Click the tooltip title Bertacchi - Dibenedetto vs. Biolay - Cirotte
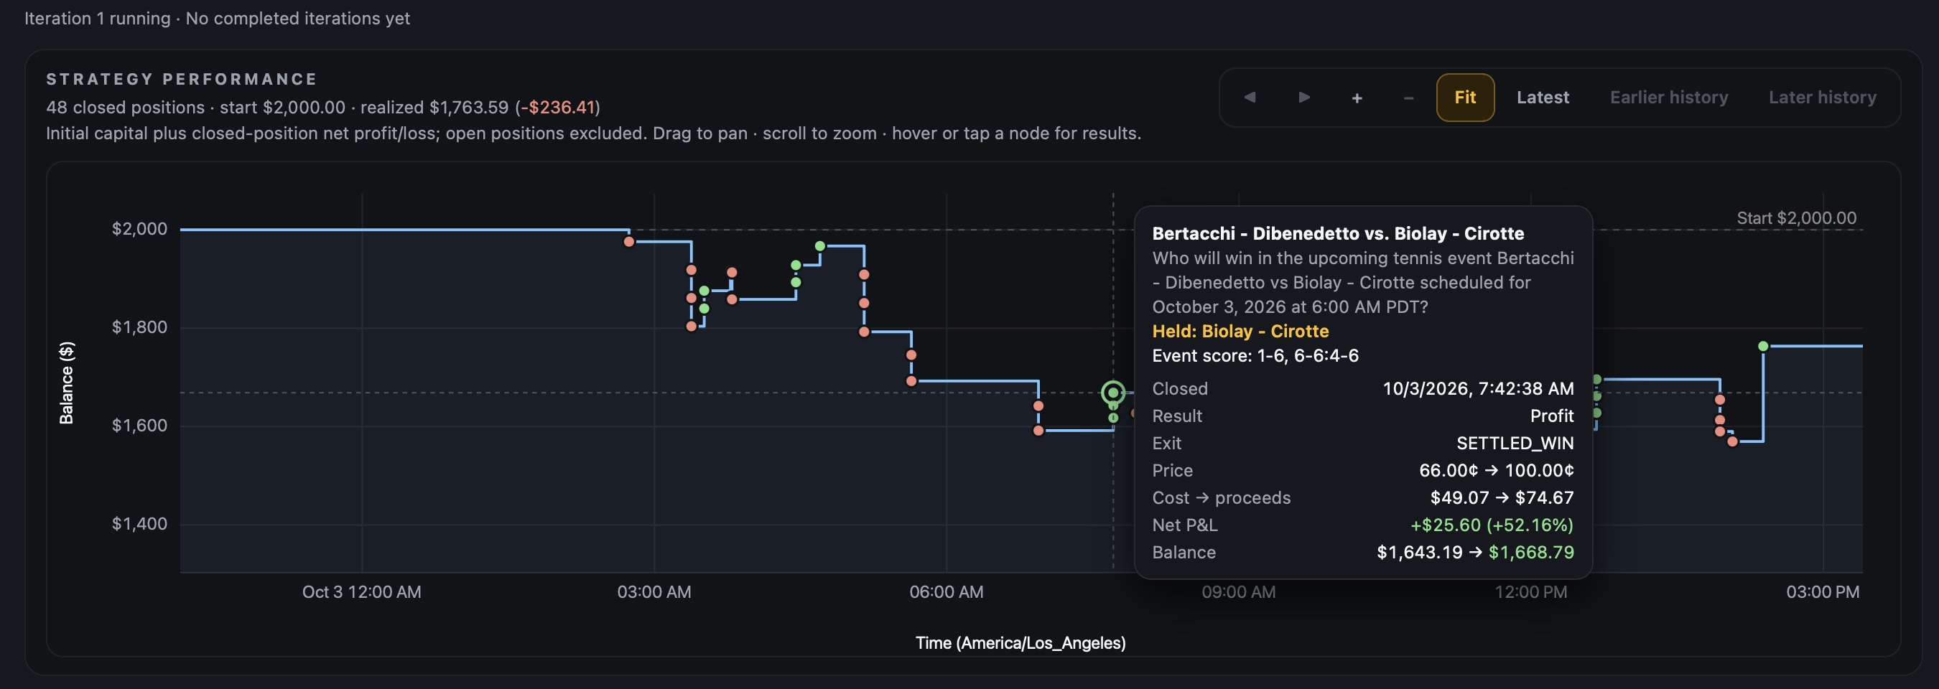This screenshot has height=689, width=1939. coord(1338,233)
